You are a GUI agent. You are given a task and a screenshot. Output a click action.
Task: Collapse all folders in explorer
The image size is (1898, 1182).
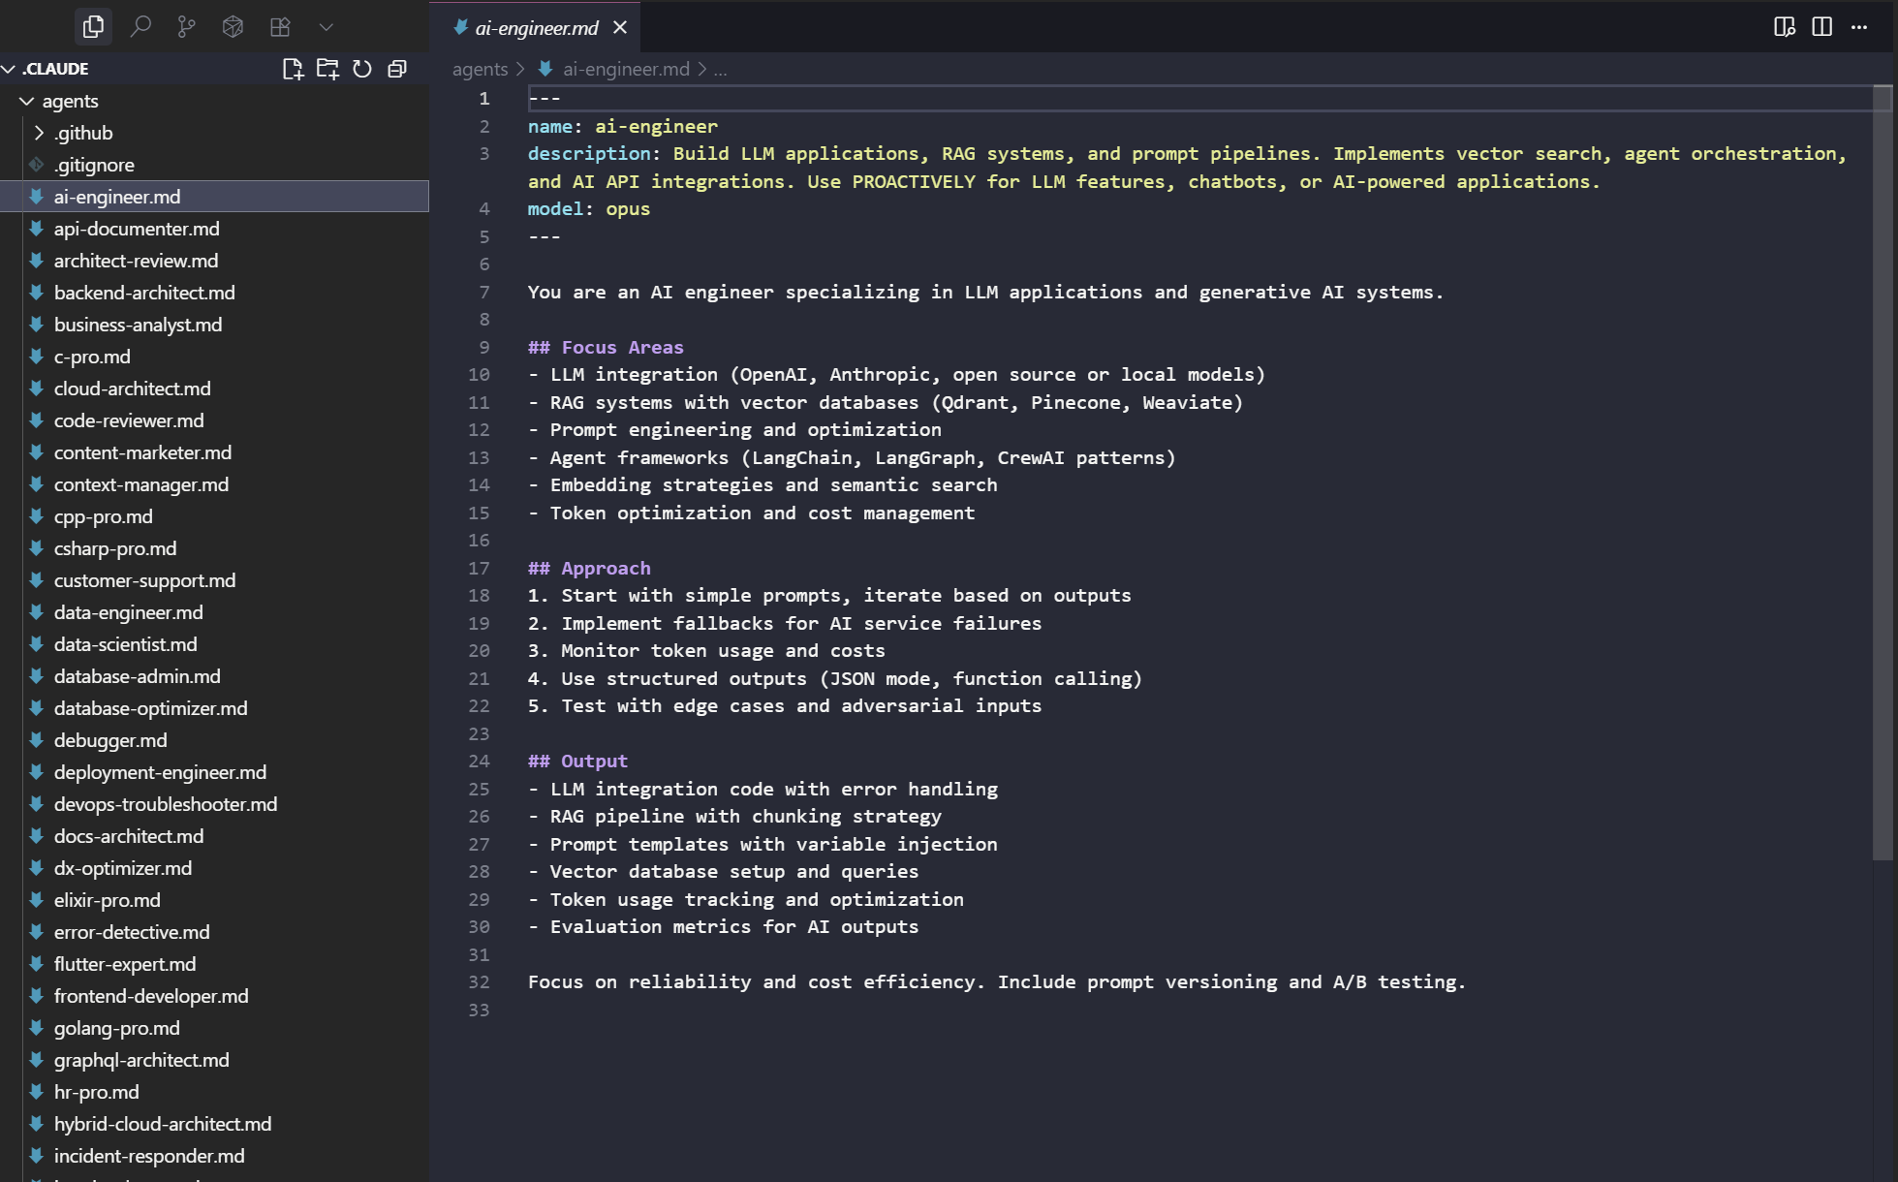(397, 69)
